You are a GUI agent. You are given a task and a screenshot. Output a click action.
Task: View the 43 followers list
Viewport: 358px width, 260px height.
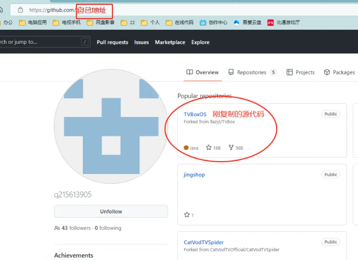(76, 228)
